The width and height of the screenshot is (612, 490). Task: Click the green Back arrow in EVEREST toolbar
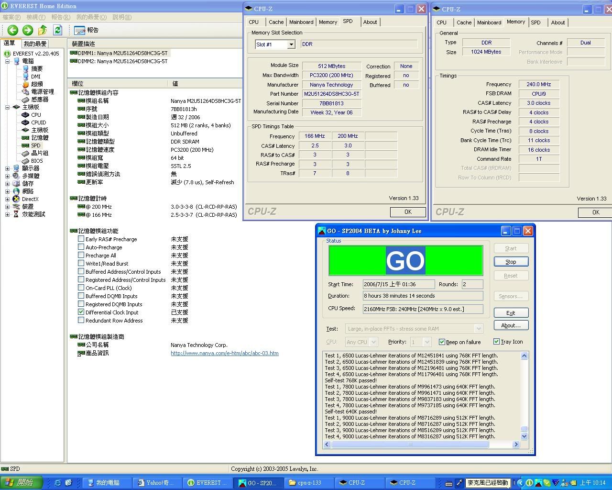click(x=13, y=30)
